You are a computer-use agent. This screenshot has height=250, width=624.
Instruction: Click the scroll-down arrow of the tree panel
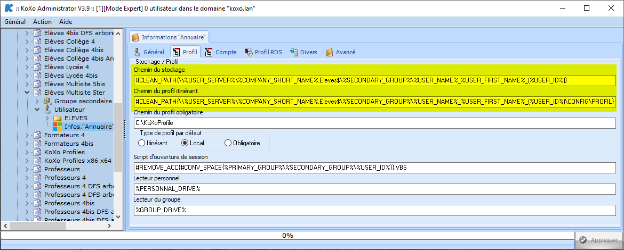point(118,218)
